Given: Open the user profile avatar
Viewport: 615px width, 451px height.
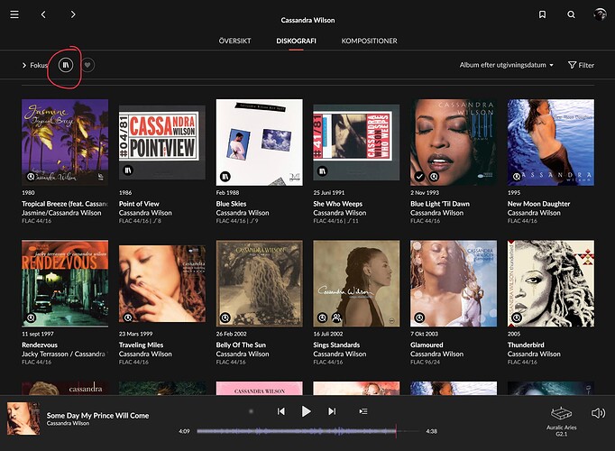Looking at the screenshot, I should pyautogui.click(x=600, y=14).
